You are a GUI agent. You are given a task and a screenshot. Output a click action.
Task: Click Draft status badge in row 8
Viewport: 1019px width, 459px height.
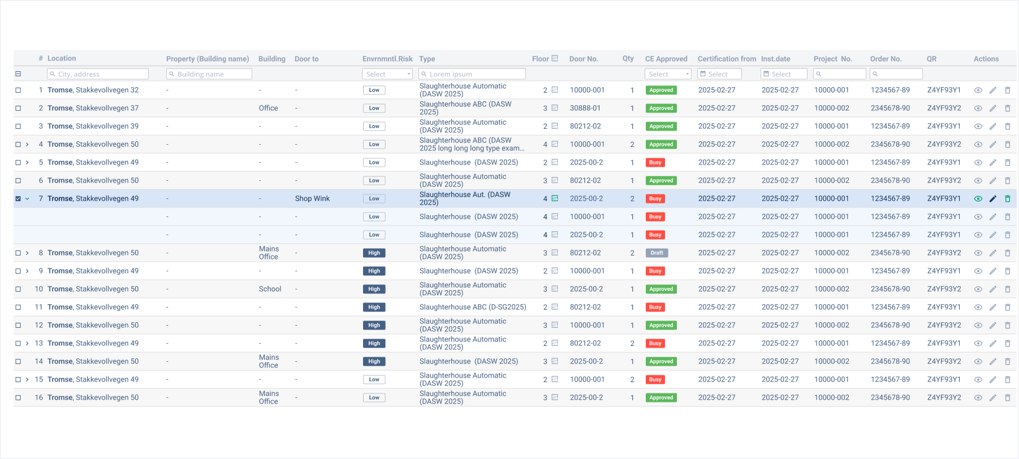(657, 253)
